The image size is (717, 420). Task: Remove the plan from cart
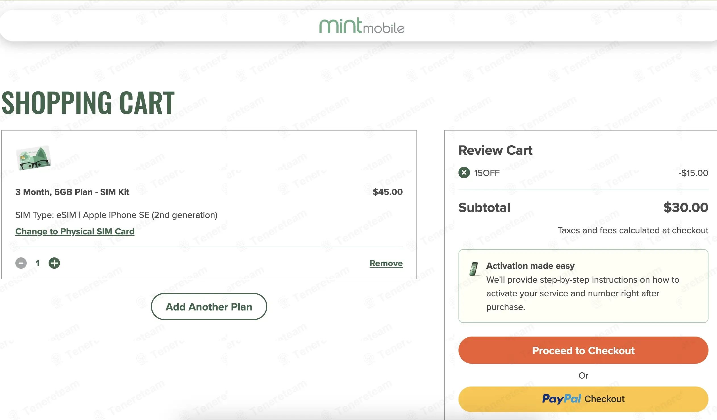386,263
